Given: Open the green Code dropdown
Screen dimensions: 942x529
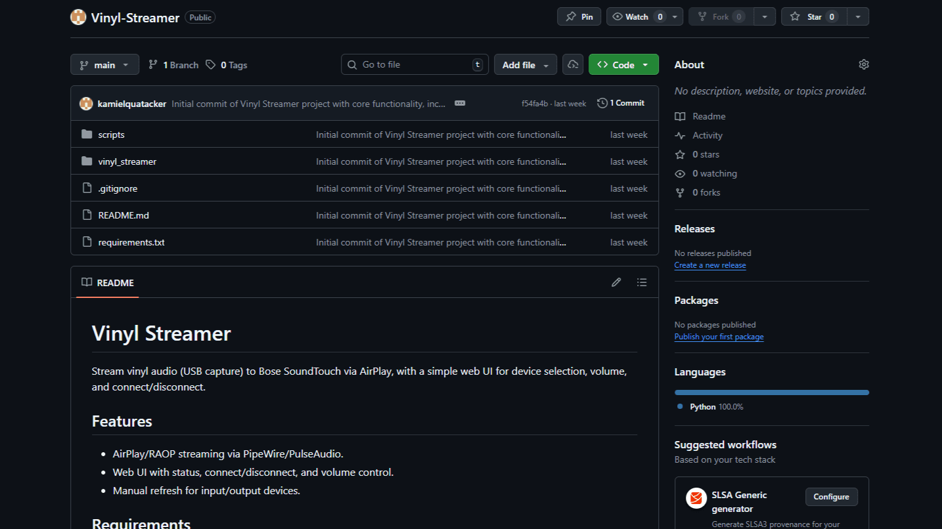Looking at the screenshot, I should 623,65.
